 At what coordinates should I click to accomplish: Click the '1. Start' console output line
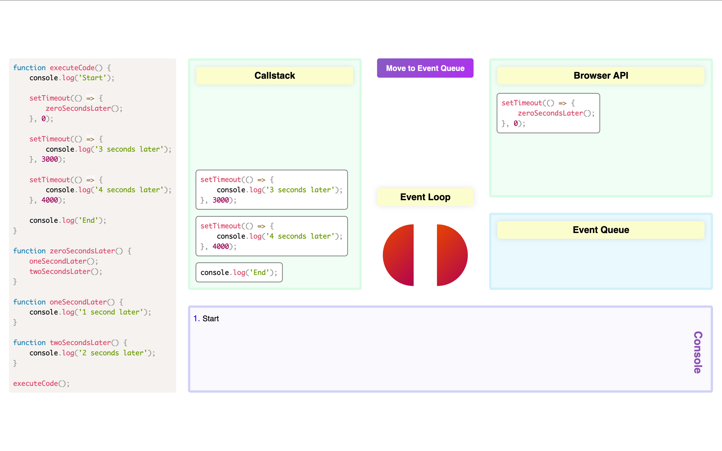tap(206, 318)
